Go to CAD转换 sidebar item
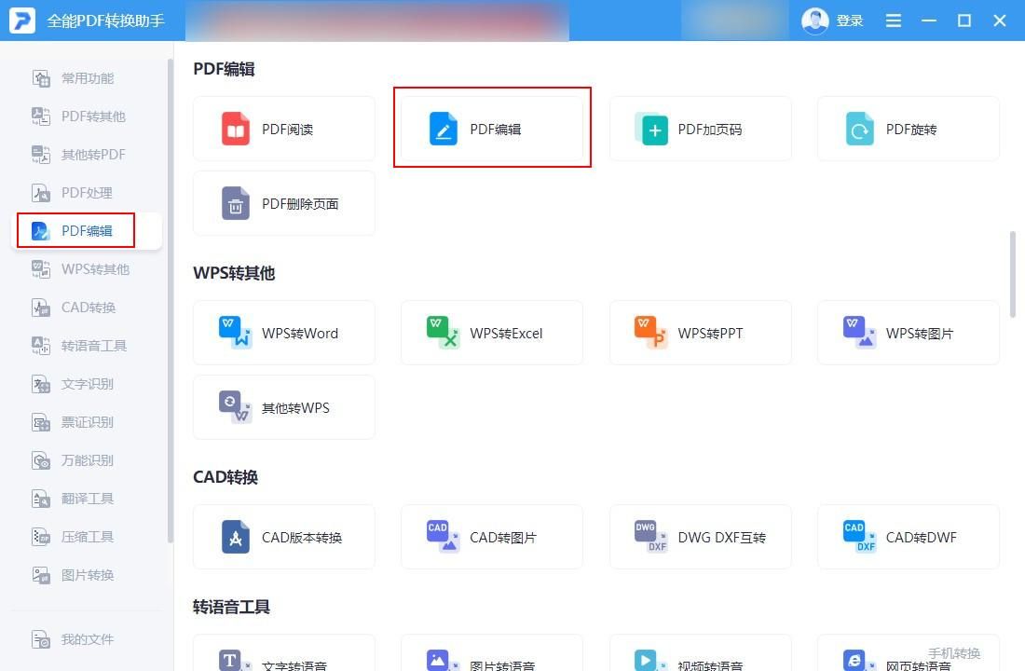This screenshot has width=1025, height=671. [x=87, y=308]
